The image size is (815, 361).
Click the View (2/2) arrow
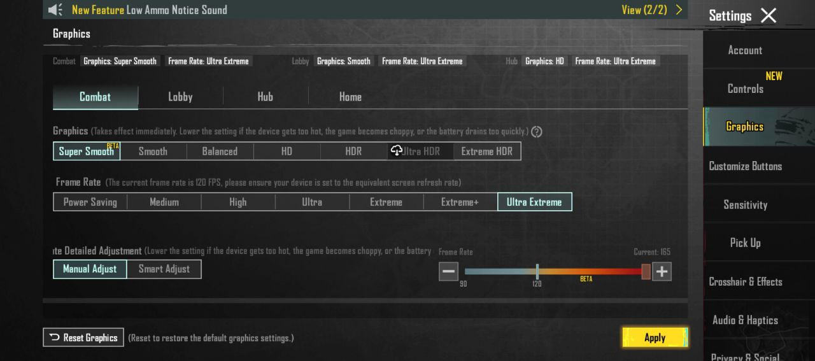tap(679, 10)
